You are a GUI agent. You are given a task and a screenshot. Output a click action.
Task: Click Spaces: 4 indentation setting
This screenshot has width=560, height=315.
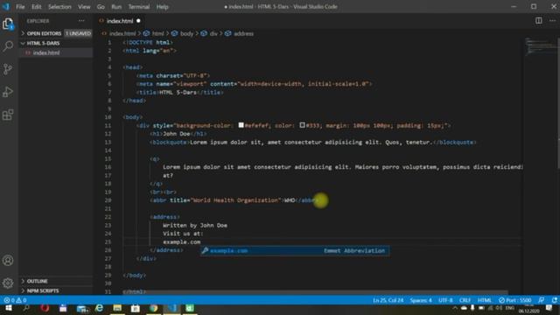(x=421, y=300)
